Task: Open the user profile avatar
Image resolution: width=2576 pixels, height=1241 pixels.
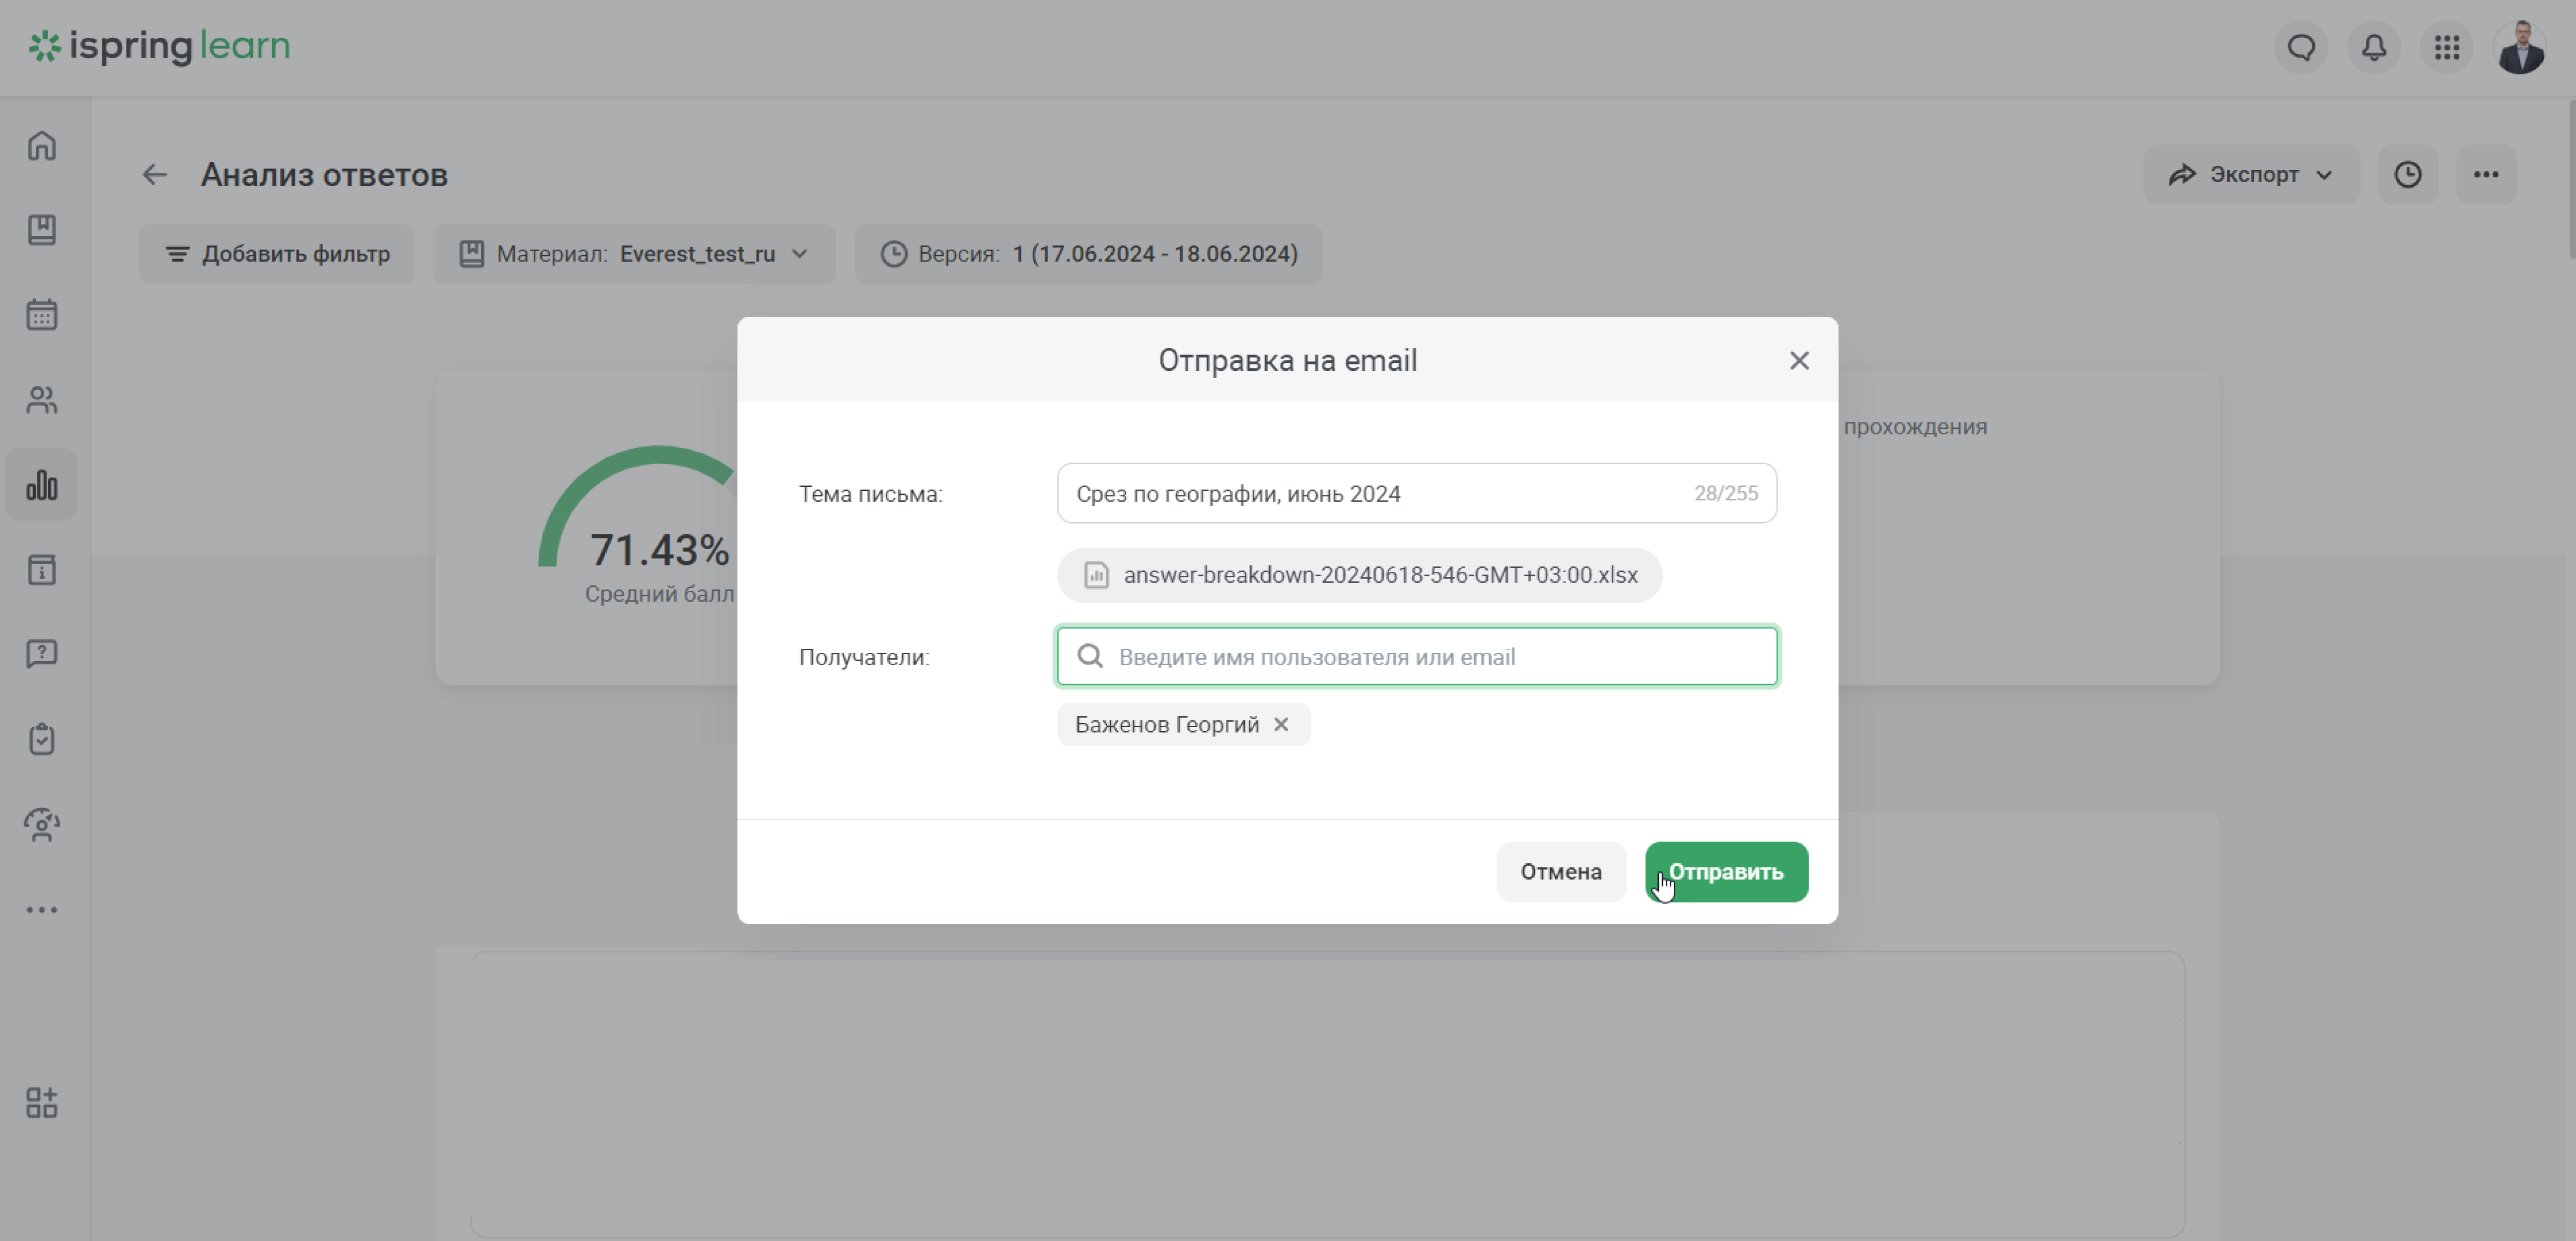Action: [2520, 47]
